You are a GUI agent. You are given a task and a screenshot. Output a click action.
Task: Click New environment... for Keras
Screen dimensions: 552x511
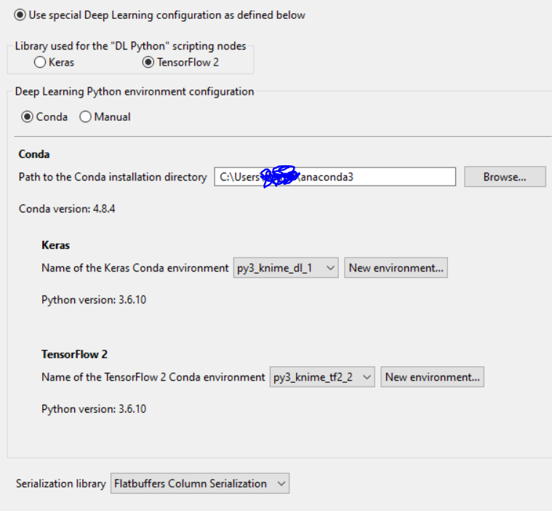[396, 268]
